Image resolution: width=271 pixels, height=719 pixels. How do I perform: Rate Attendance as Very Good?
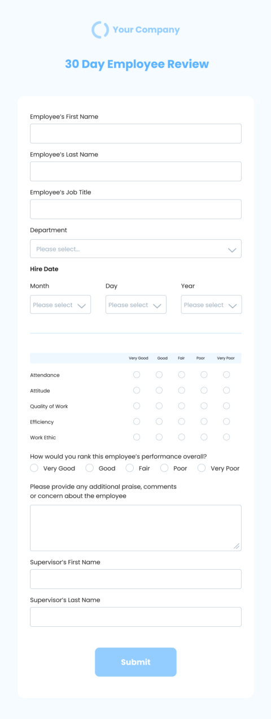pyautogui.click(x=137, y=375)
